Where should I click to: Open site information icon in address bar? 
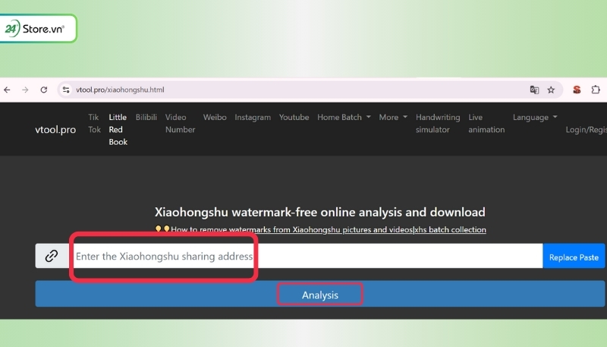[66, 90]
